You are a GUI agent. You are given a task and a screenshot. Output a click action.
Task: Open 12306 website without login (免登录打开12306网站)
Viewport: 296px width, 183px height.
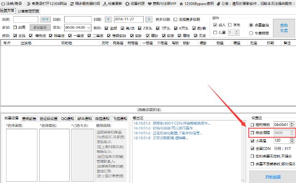[x=47, y=4]
